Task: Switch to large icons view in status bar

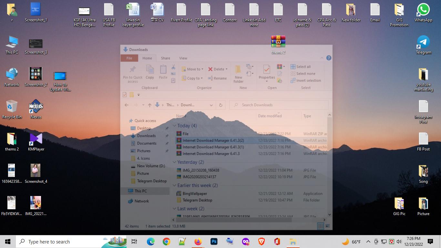Action: click(327, 226)
